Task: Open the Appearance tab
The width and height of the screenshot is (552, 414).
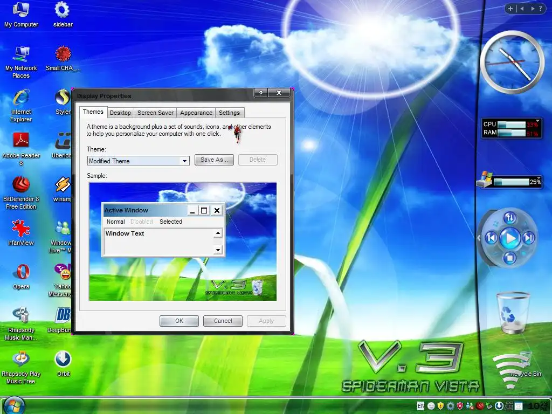Action: coord(196,113)
